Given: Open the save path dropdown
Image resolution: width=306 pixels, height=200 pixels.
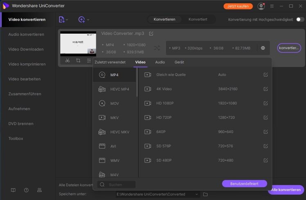Looking at the screenshot, I should 197,194.
